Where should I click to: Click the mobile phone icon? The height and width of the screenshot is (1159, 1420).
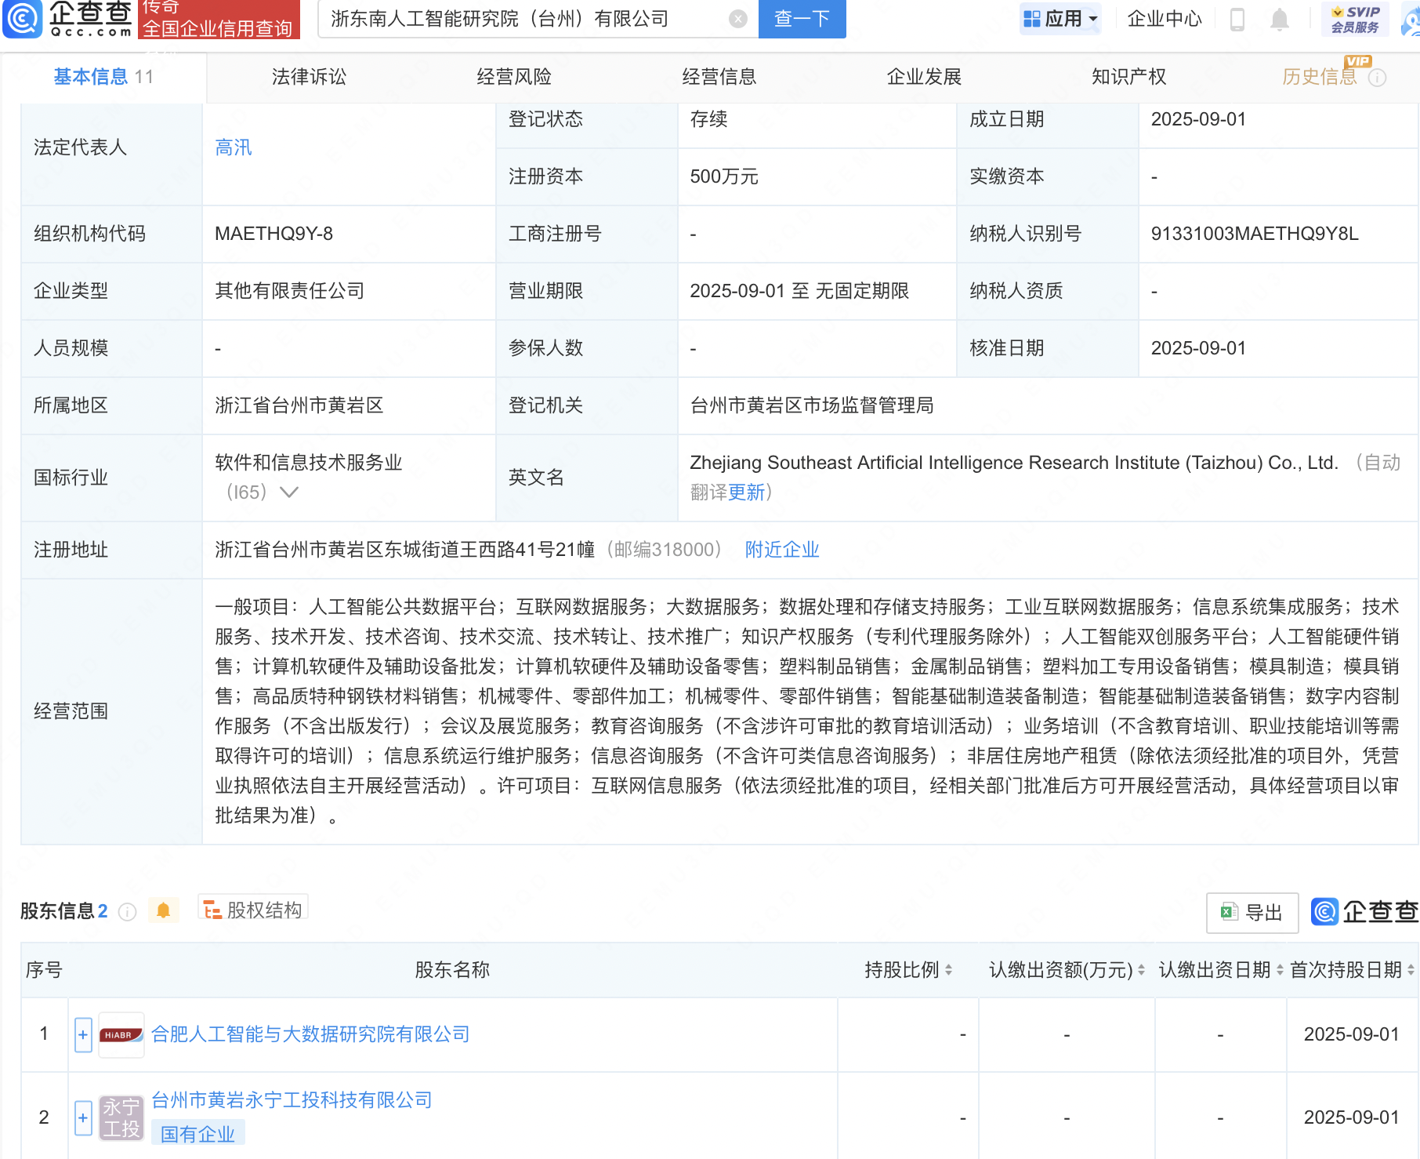[1237, 19]
